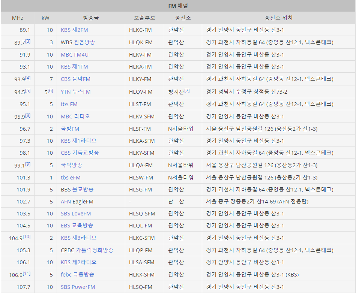The height and width of the screenshot is (293, 356).
Task: Click the address 경기 성남시 수정구 상적동 산73-2
Action: pos(246,92)
